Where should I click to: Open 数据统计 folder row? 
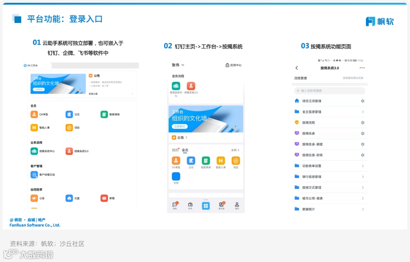pyautogui.click(x=330, y=209)
